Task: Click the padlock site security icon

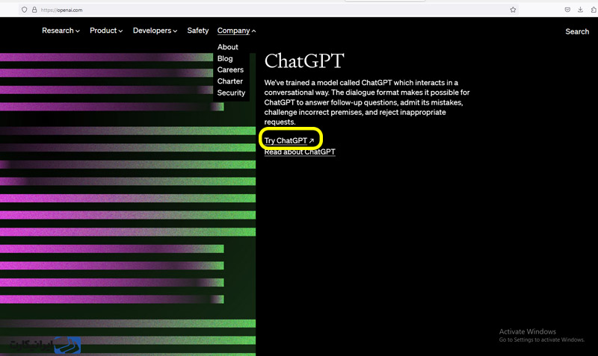Action: (x=34, y=10)
